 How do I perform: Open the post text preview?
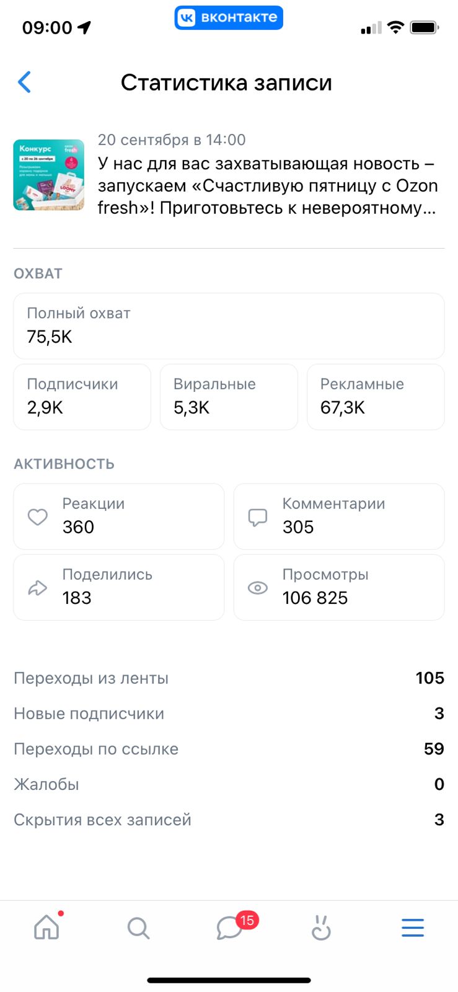click(268, 185)
